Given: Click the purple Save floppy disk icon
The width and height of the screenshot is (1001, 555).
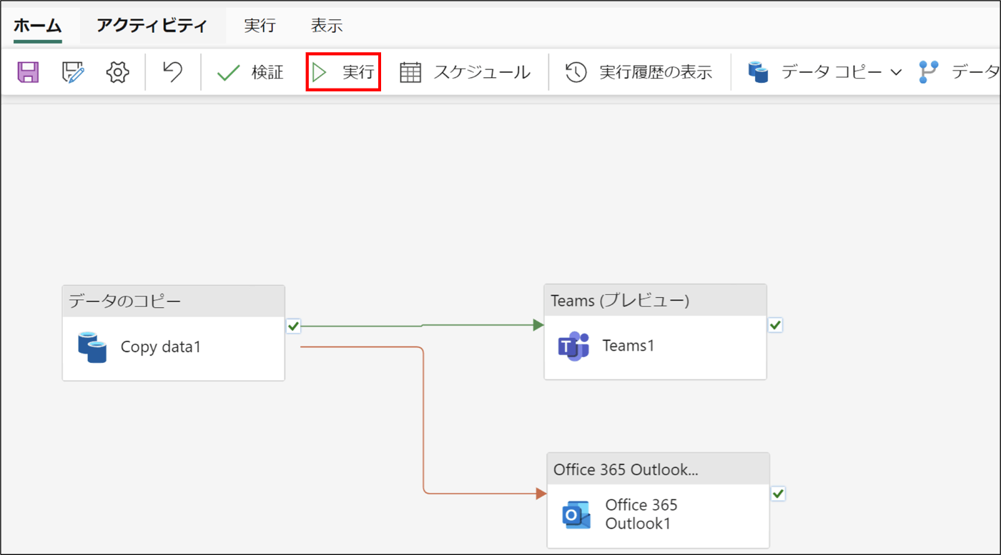Looking at the screenshot, I should click(x=28, y=72).
